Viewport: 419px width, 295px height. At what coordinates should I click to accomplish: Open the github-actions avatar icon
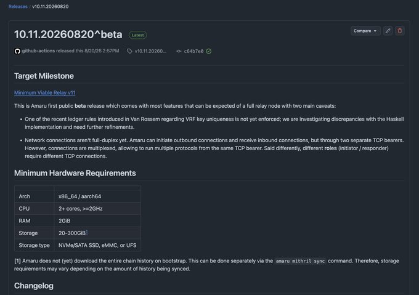click(x=17, y=51)
